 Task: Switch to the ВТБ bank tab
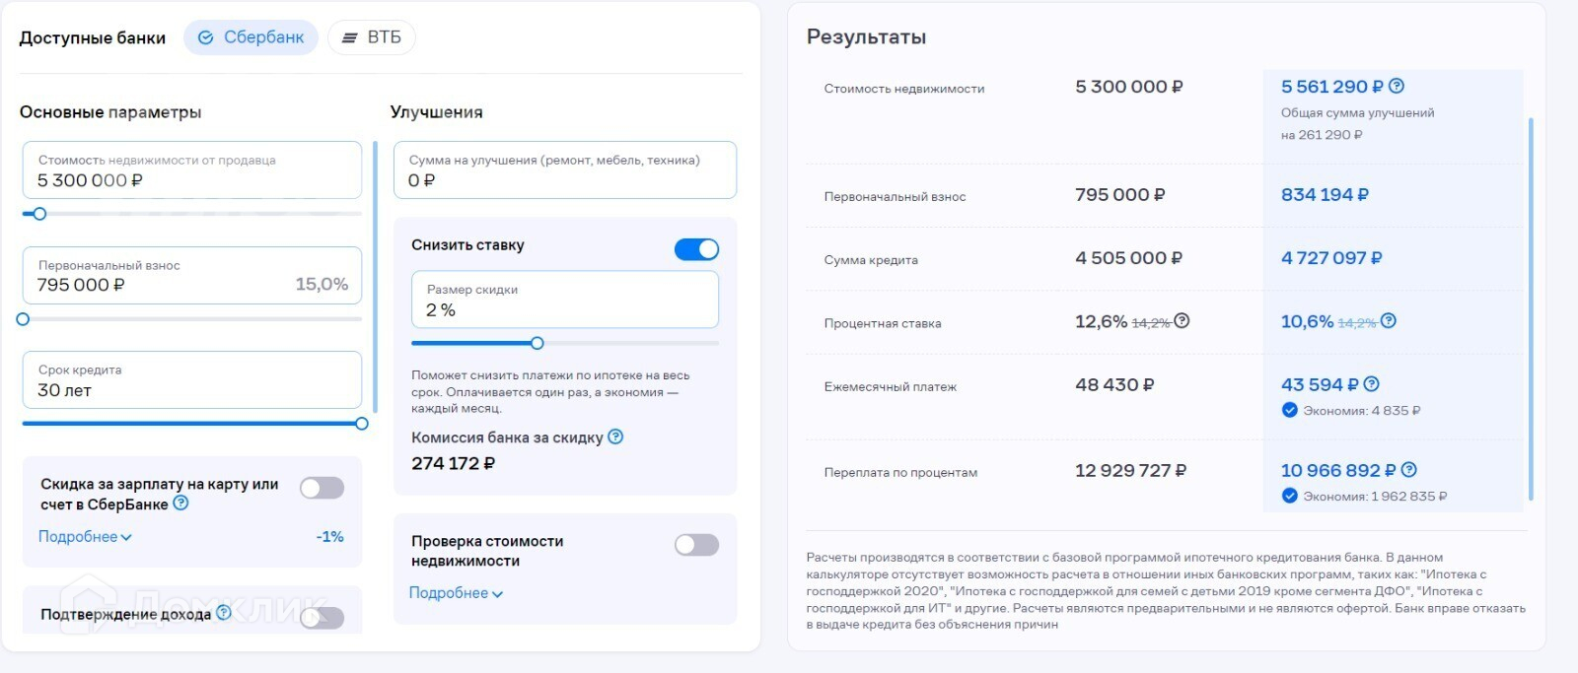(372, 37)
